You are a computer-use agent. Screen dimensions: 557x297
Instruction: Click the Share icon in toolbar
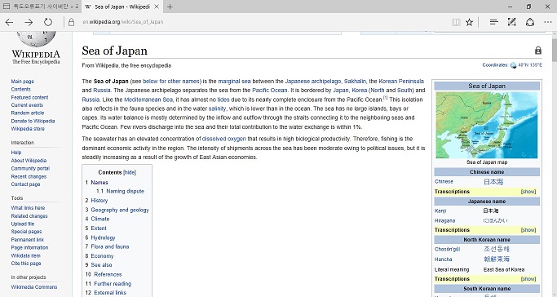pos(530,22)
